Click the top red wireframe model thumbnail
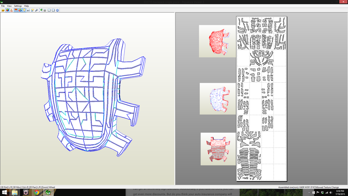 click(217, 41)
